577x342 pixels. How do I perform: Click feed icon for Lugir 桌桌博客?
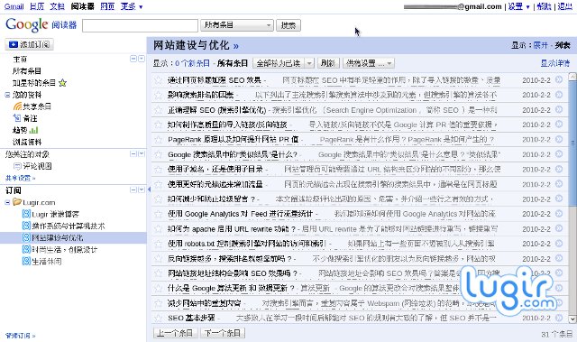[x=26, y=214]
